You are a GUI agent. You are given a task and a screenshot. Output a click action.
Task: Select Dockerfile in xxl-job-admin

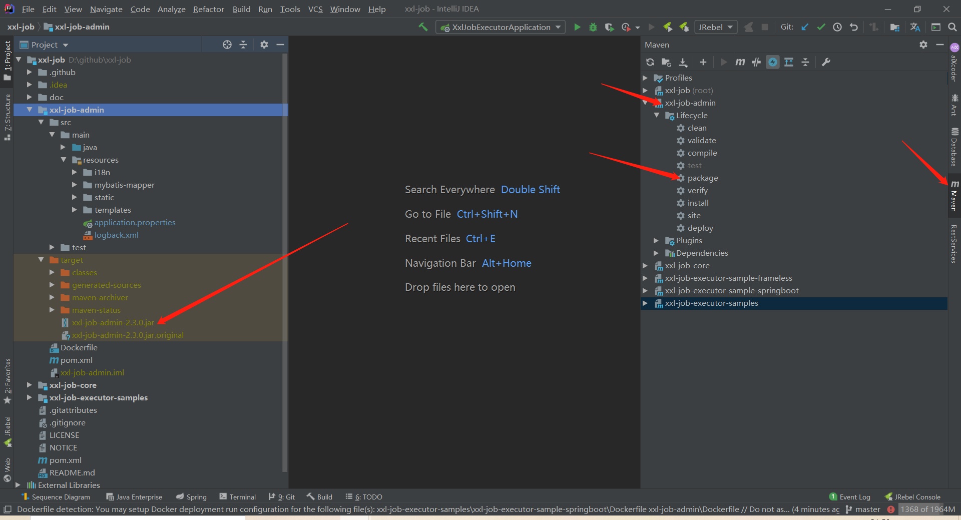[x=79, y=347]
